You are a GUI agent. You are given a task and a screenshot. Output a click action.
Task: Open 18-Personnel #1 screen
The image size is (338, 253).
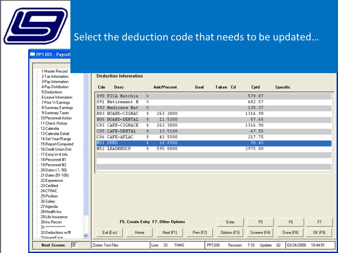click(x=53, y=160)
